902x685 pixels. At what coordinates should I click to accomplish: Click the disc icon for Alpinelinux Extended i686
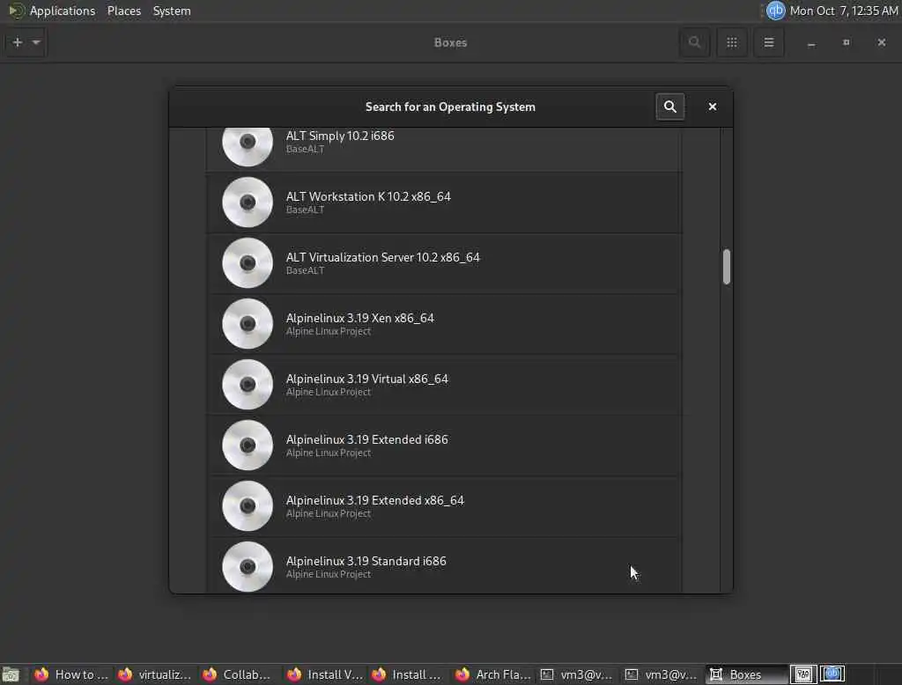[x=248, y=446]
